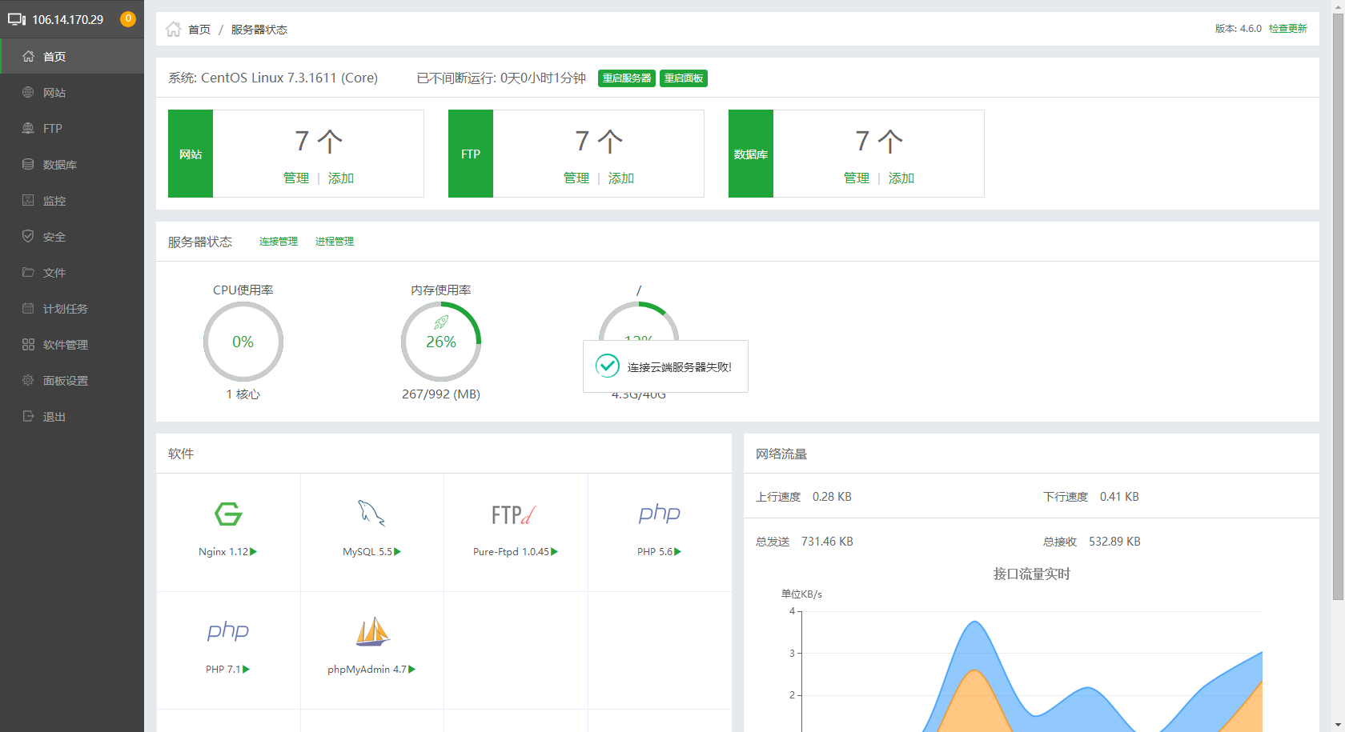Click the phpMyAdmin sailboat icon
Image resolution: width=1345 pixels, height=732 pixels.
tap(372, 631)
